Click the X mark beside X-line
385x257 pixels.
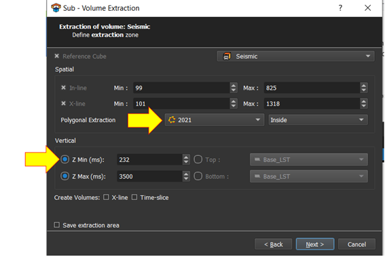click(x=63, y=104)
